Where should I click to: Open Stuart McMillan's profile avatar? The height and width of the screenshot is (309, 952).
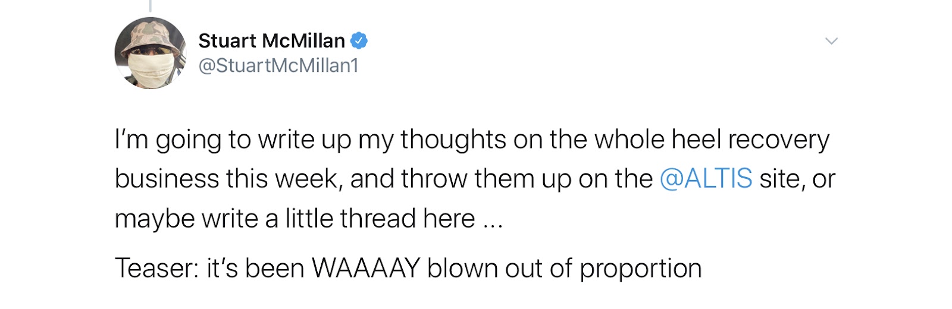[151, 53]
